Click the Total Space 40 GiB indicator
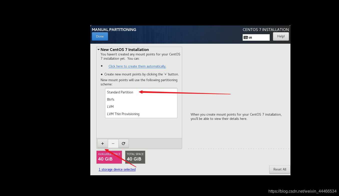 click(135, 157)
